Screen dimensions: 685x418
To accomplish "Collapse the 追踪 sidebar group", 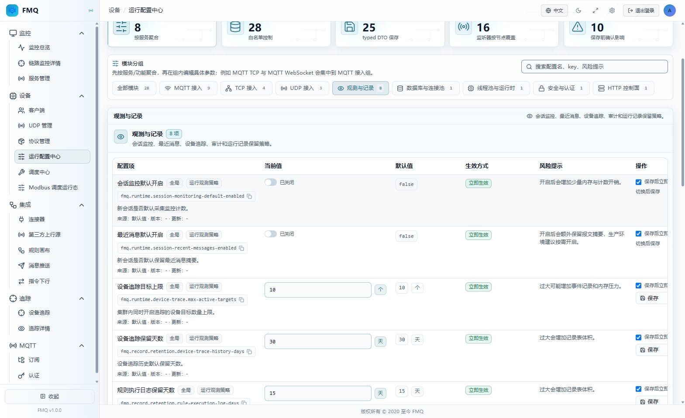I will tap(82, 298).
